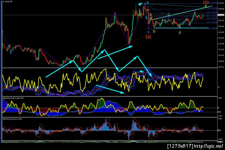Click price scale value 1133.75
This screenshot has height=150, width=225.
pyautogui.click(x=220, y=38)
